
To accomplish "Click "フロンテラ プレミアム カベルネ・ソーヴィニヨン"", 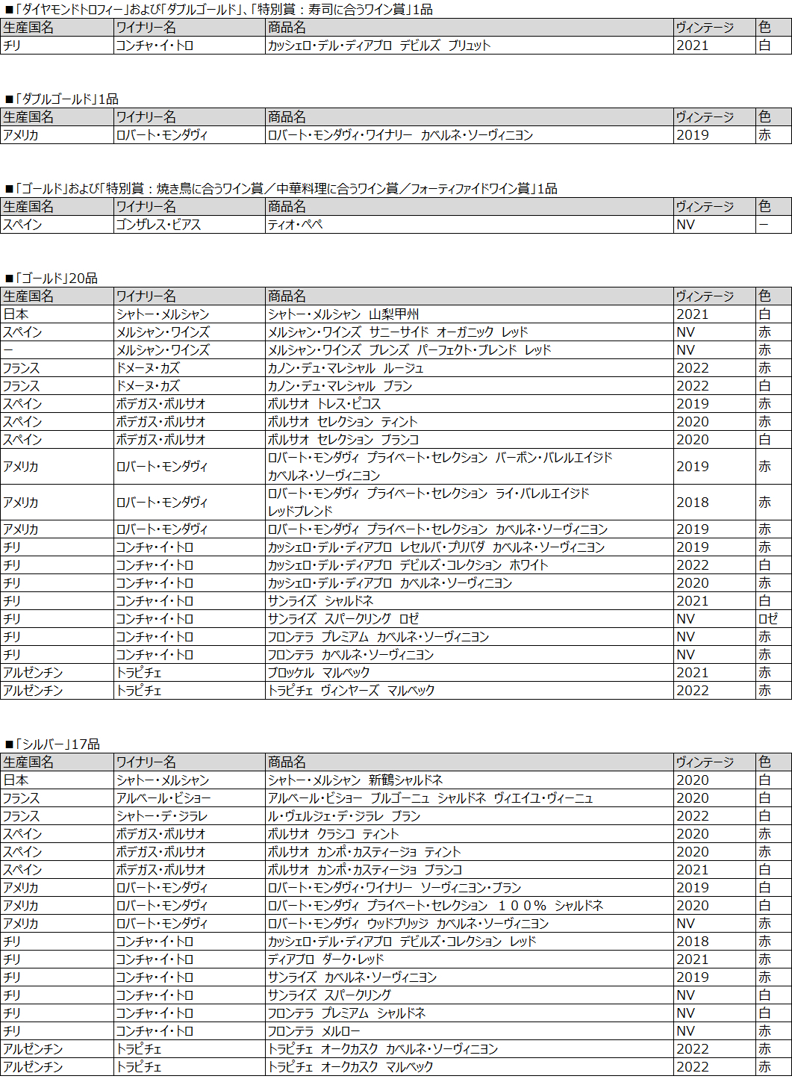I will (378, 637).
